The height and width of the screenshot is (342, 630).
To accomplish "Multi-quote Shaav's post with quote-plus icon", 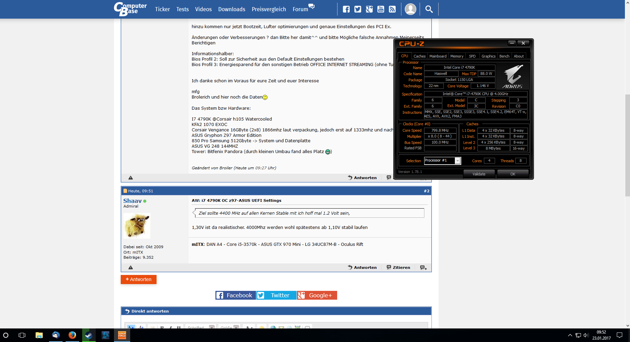I will 423,268.
